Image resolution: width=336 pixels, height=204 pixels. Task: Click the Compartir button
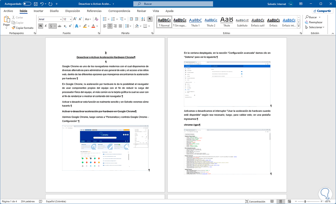322,11
